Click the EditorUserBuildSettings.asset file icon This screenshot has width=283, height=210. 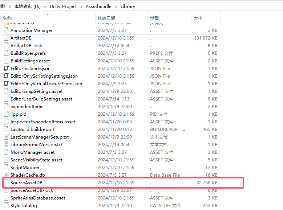(6, 99)
